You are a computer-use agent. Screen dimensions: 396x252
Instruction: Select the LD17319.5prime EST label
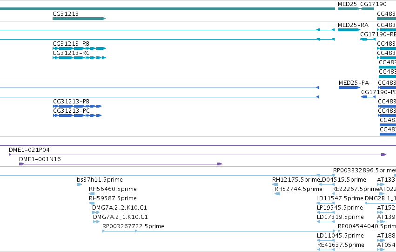pyautogui.click(x=340, y=217)
